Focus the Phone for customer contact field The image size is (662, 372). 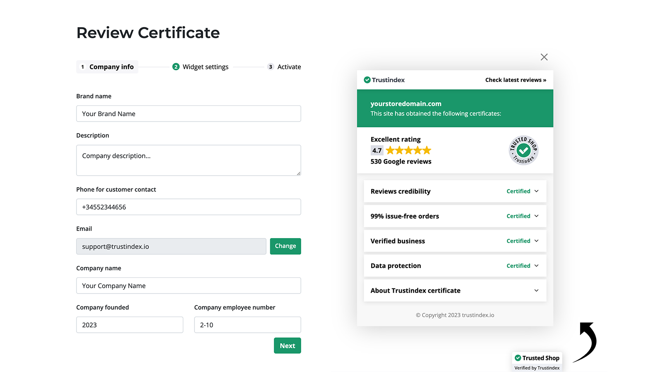tap(189, 207)
